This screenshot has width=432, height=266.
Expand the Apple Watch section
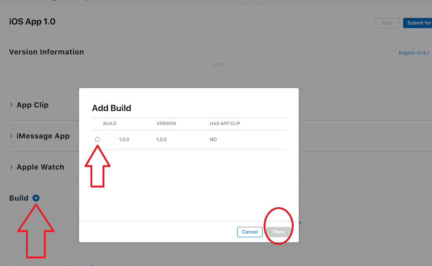tap(11, 167)
